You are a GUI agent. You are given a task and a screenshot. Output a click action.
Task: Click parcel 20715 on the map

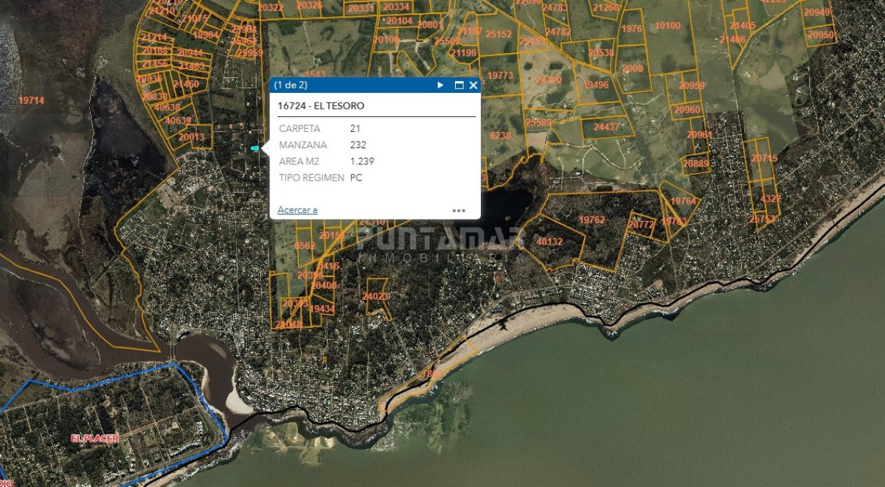(764, 158)
